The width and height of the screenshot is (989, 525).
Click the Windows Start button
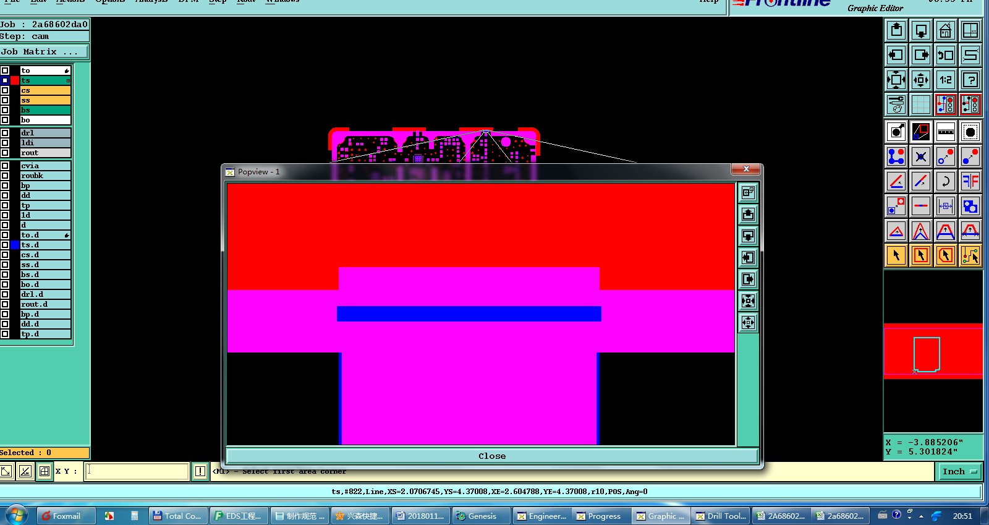pos(16,515)
